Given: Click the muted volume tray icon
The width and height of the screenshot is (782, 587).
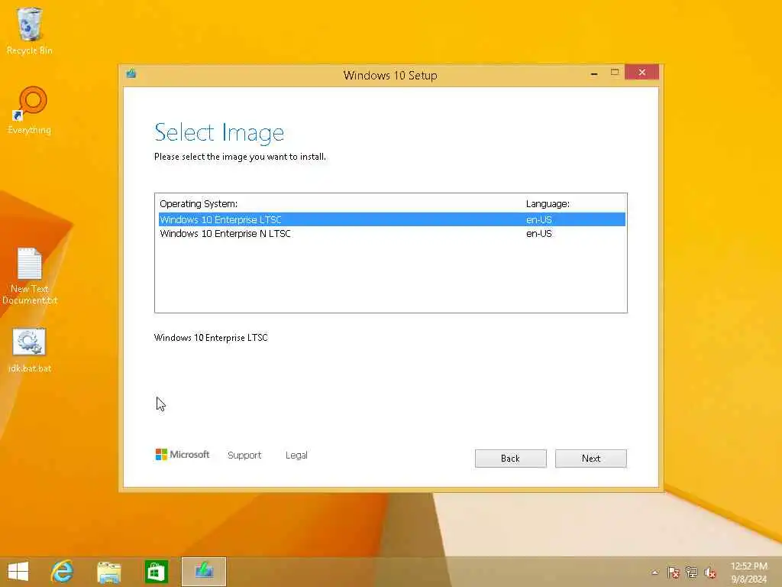Looking at the screenshot, I should click(709, 572).
